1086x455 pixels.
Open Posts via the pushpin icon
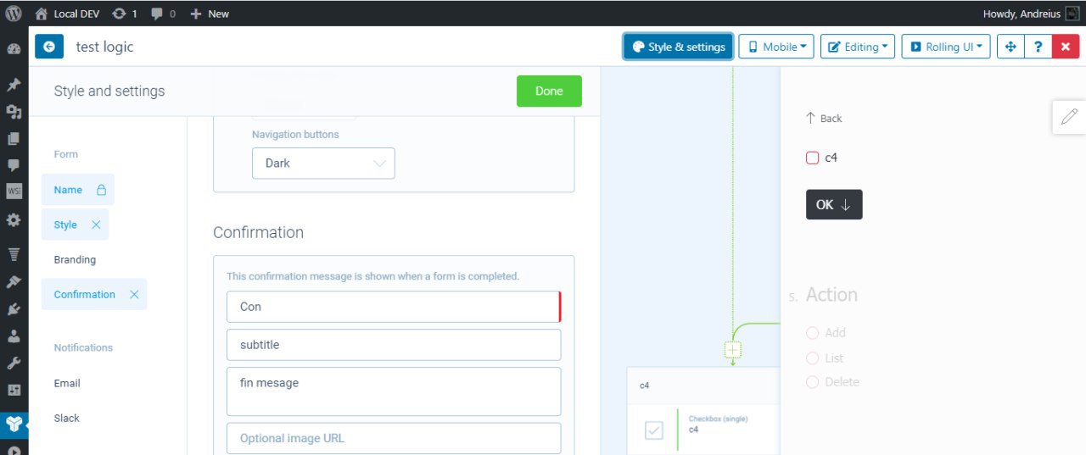[x=14, y=85]
